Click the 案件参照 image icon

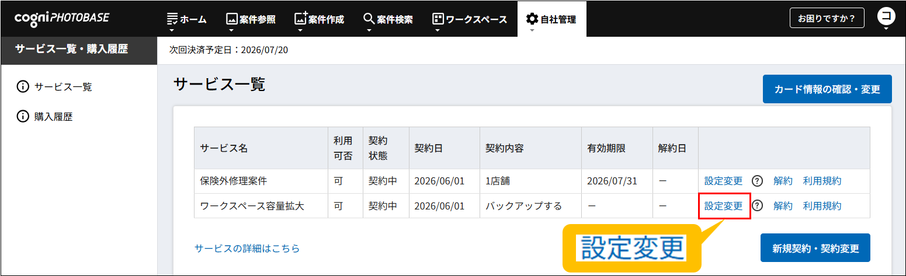[x=232, y=19]
